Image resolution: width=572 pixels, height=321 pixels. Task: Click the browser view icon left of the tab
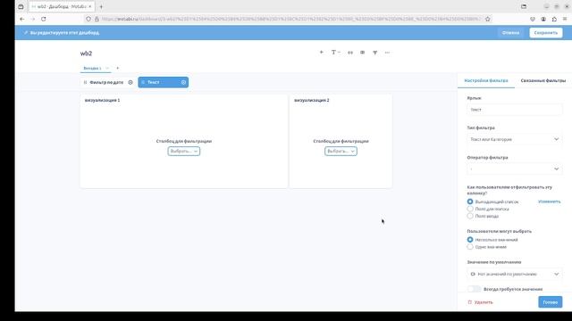[21, 6]
